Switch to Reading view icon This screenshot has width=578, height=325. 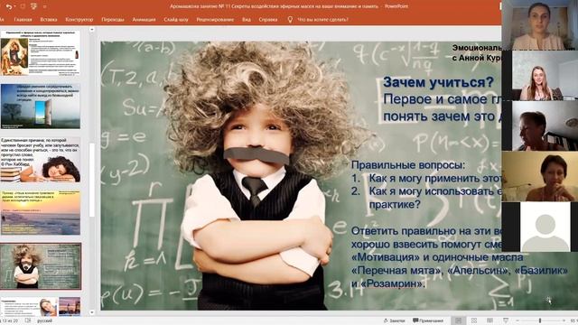[489, 320]
